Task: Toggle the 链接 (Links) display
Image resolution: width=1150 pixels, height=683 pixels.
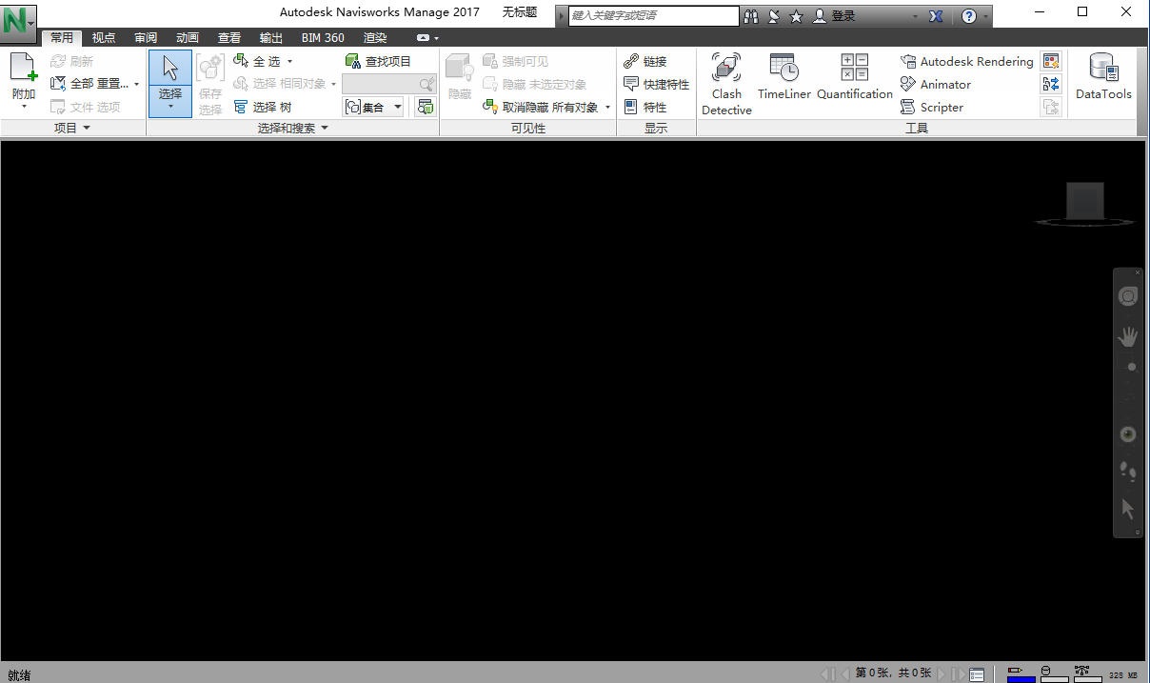Action: 654,60
